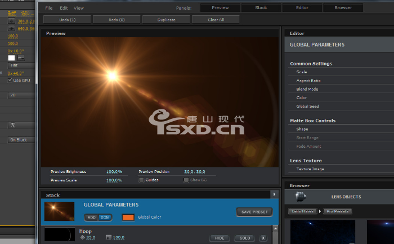
Task: Click the 重置 reset link
Action: point(12,14)
